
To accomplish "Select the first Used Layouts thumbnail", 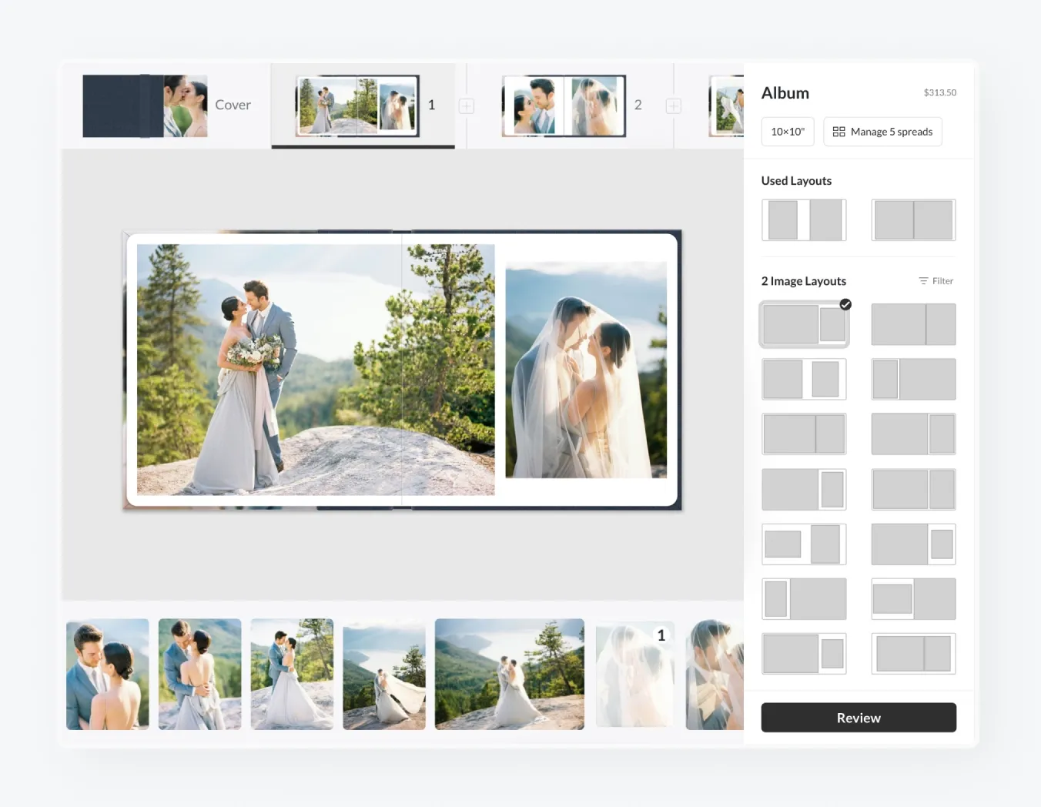I will click(804, 219).
